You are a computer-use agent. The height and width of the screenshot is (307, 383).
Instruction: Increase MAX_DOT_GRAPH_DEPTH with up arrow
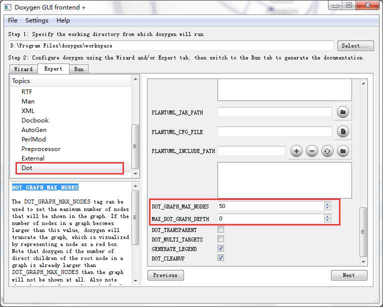[327, 216]
